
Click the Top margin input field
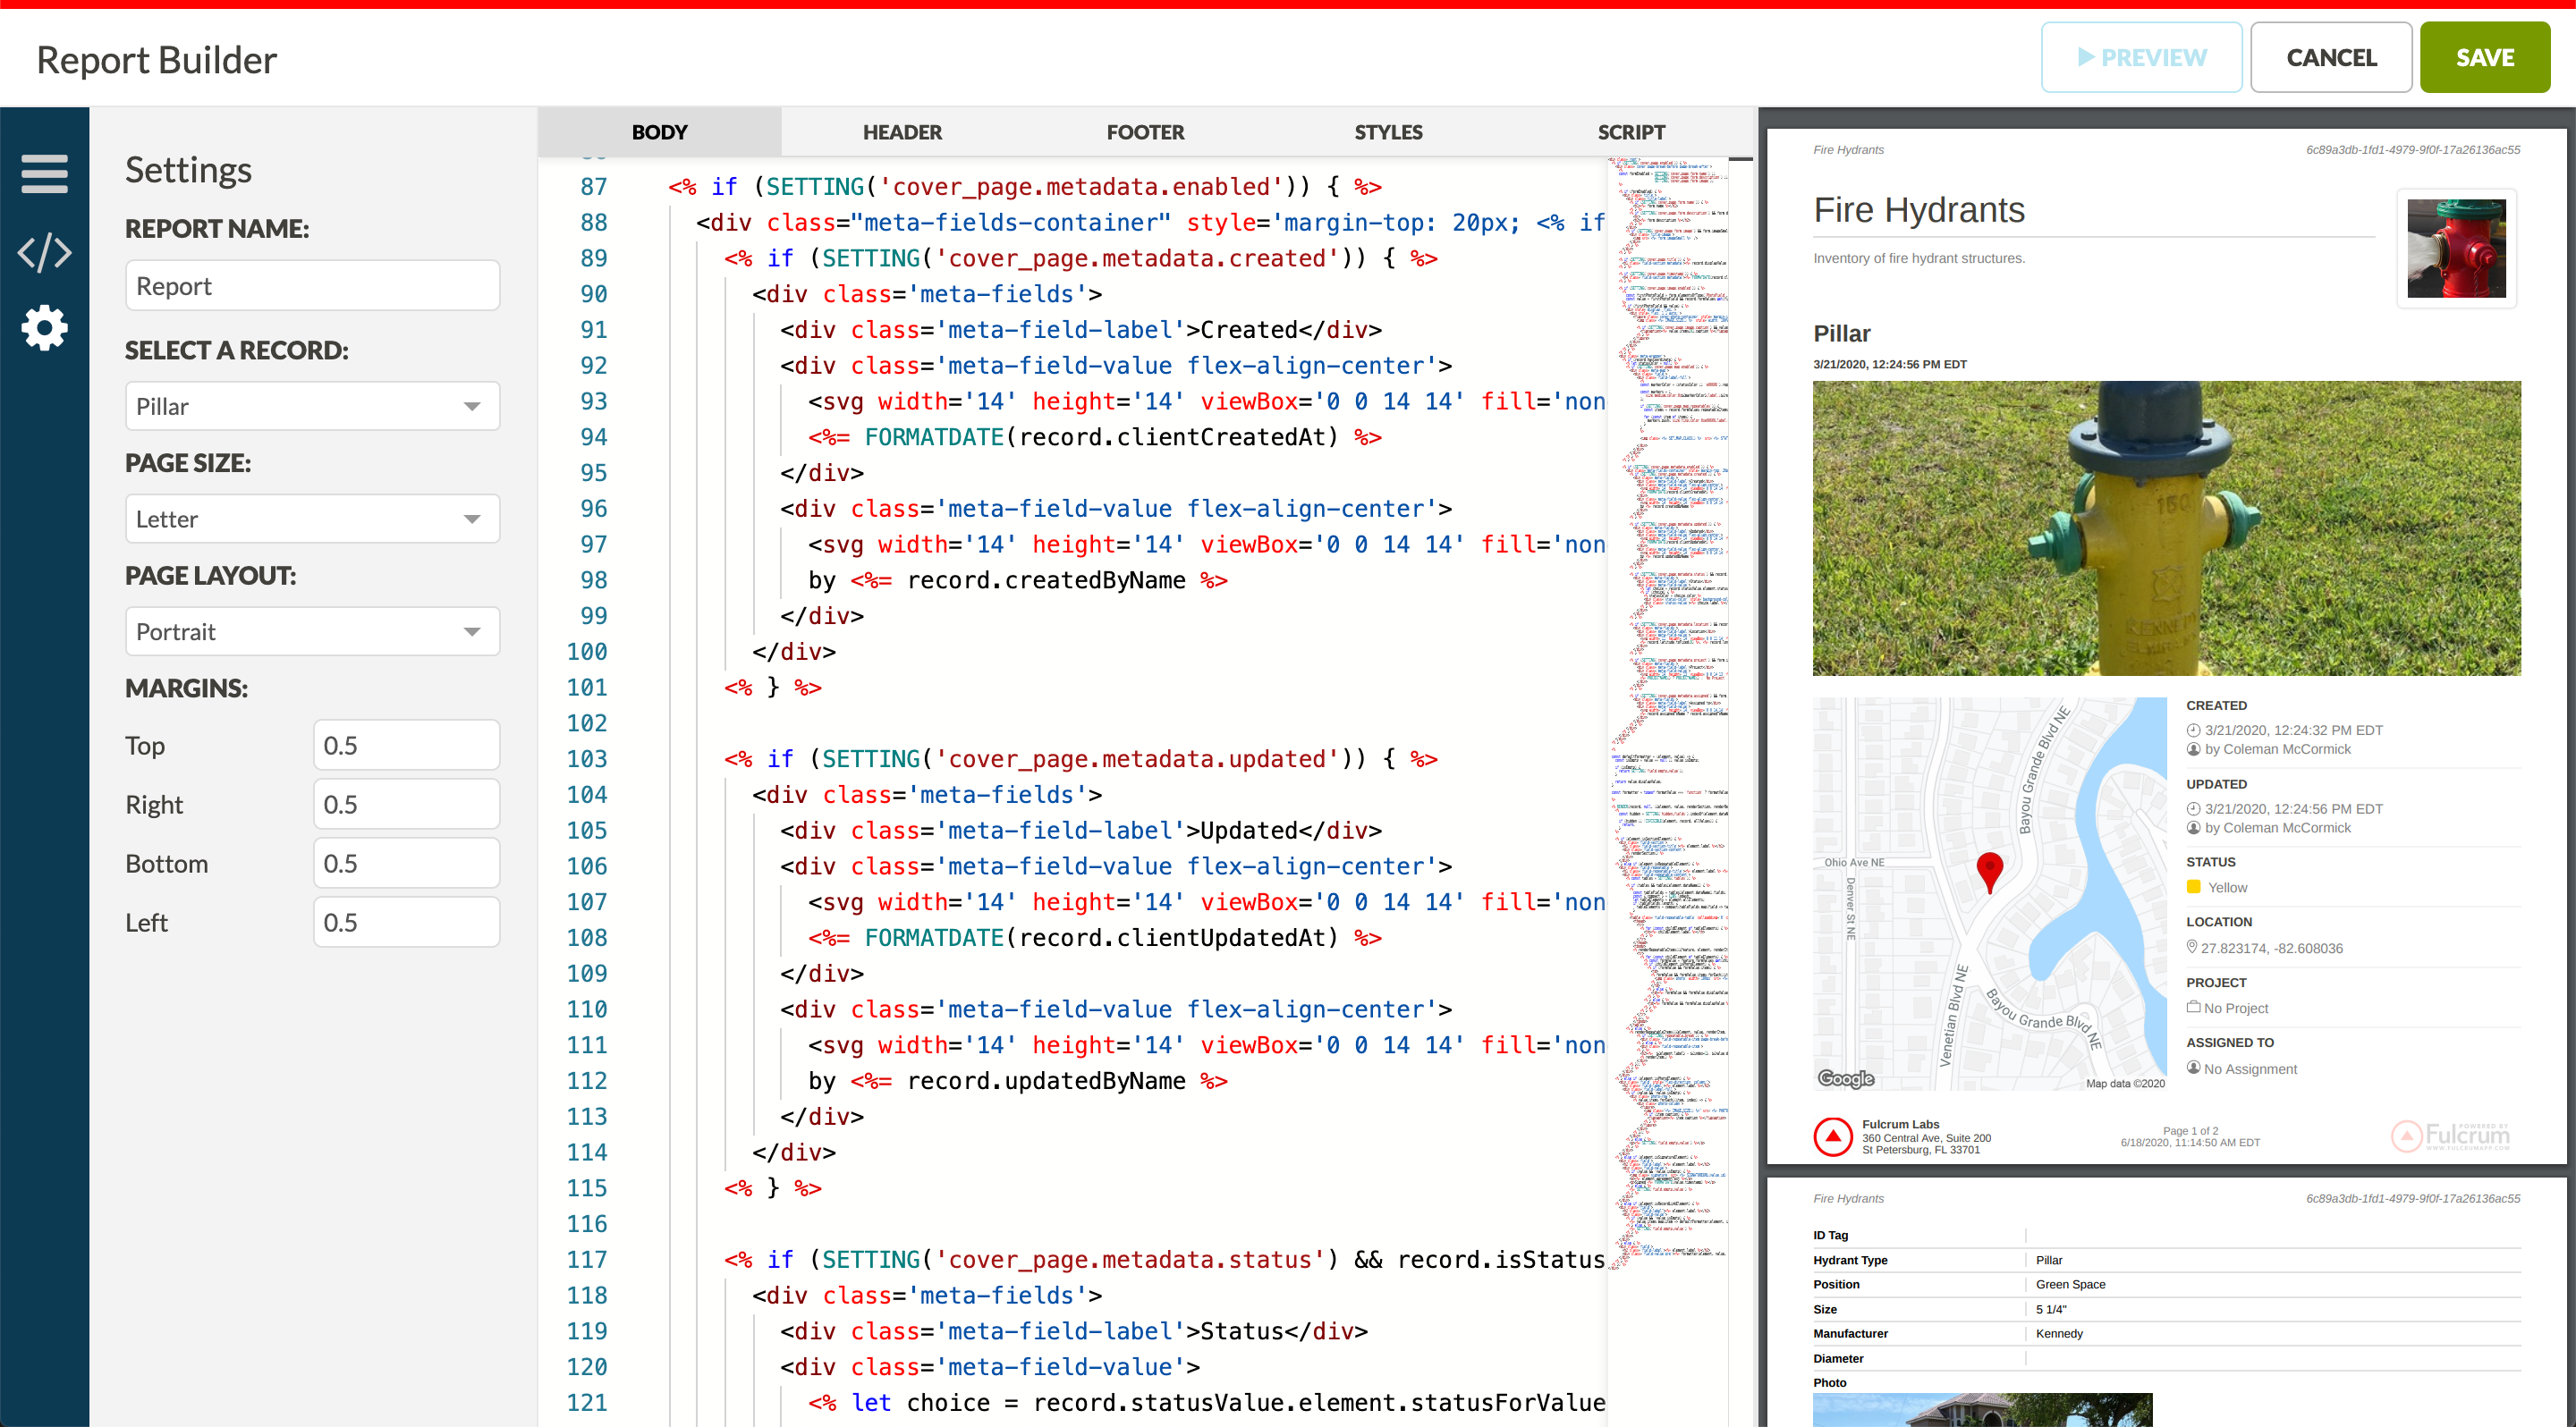(x=405, y=746)
